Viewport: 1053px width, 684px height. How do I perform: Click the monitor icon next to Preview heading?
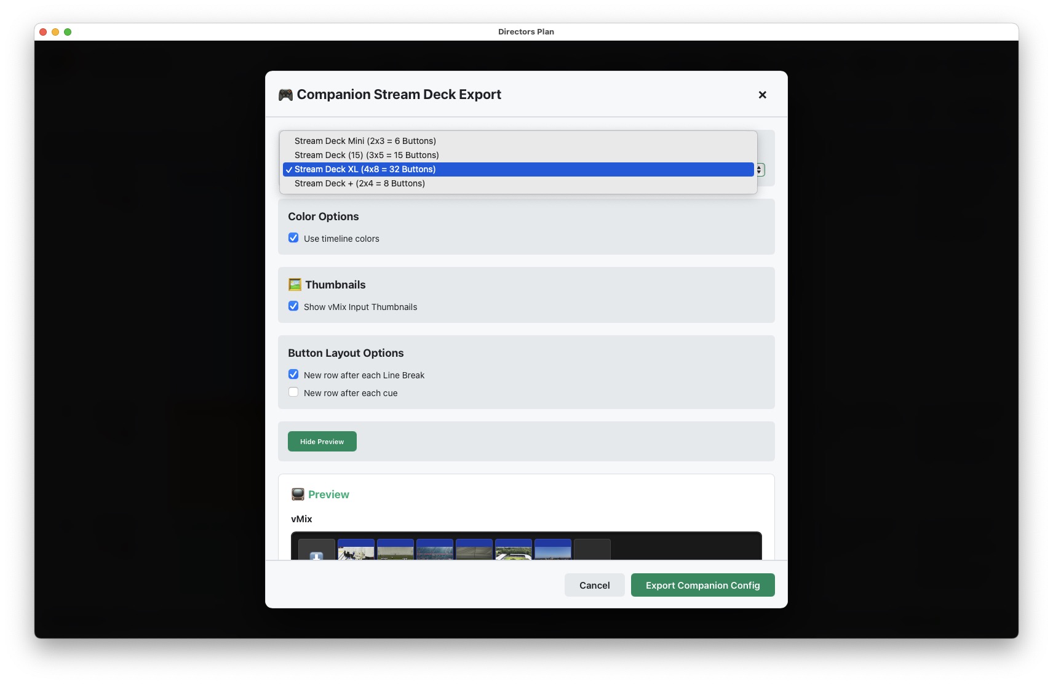297,494
